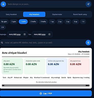Image resolution: width=94 pixels, height=98 pixels.
Task: Pick the 1 ay period chip
Action: [52, 22]
